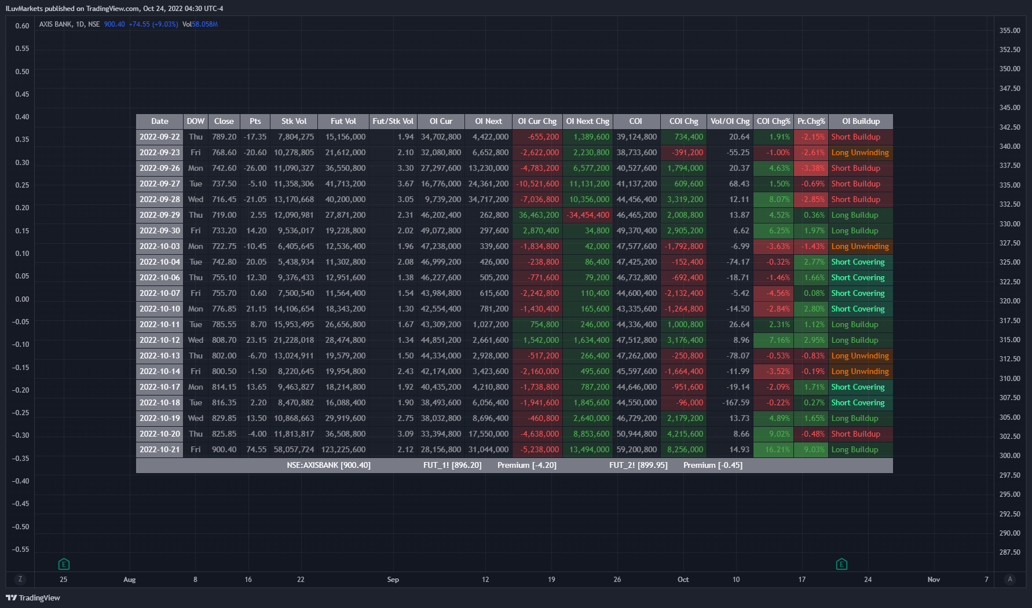Select the 2022-10-21 date cell

point(160,450)
